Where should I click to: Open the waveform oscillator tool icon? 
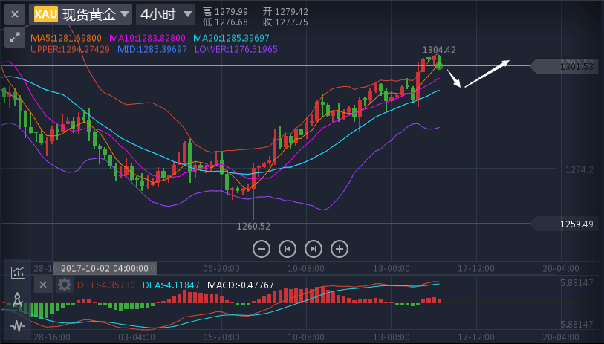(17, 325)
